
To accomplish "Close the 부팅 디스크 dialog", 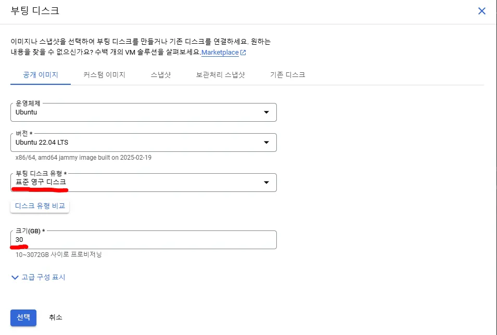I will click(481, 11).
